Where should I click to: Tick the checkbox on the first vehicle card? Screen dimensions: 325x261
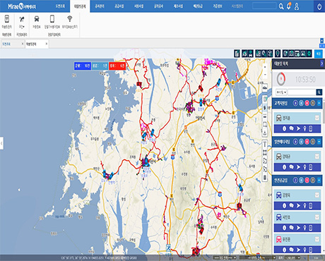click(317, 118)
